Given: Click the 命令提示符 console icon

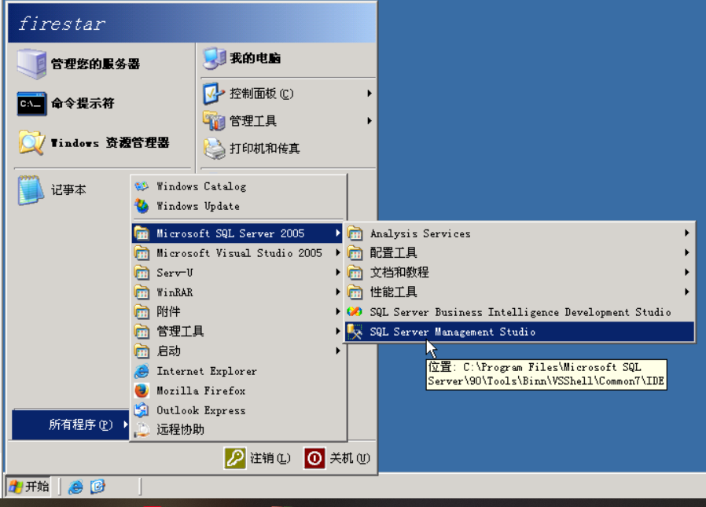Looking at the screenshot, I should tap(31, 104).
